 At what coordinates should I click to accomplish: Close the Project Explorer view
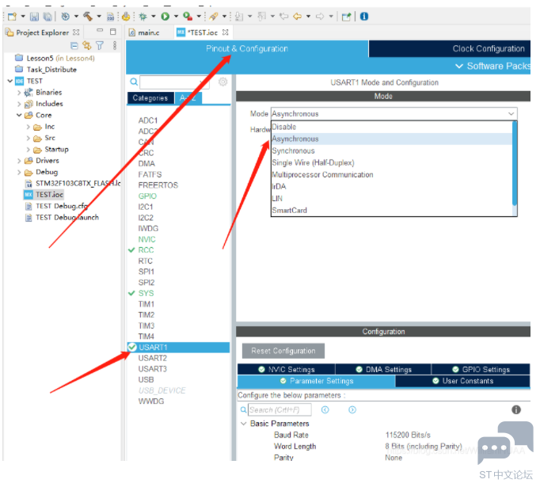pos(76,32)
